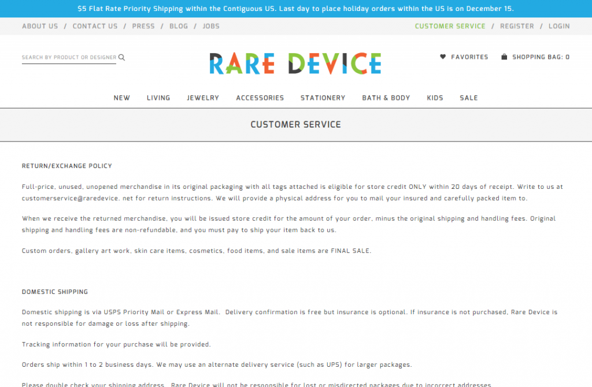Go to the Sale section
Viewport: 592px width, 387px height.
coord(469,98)
